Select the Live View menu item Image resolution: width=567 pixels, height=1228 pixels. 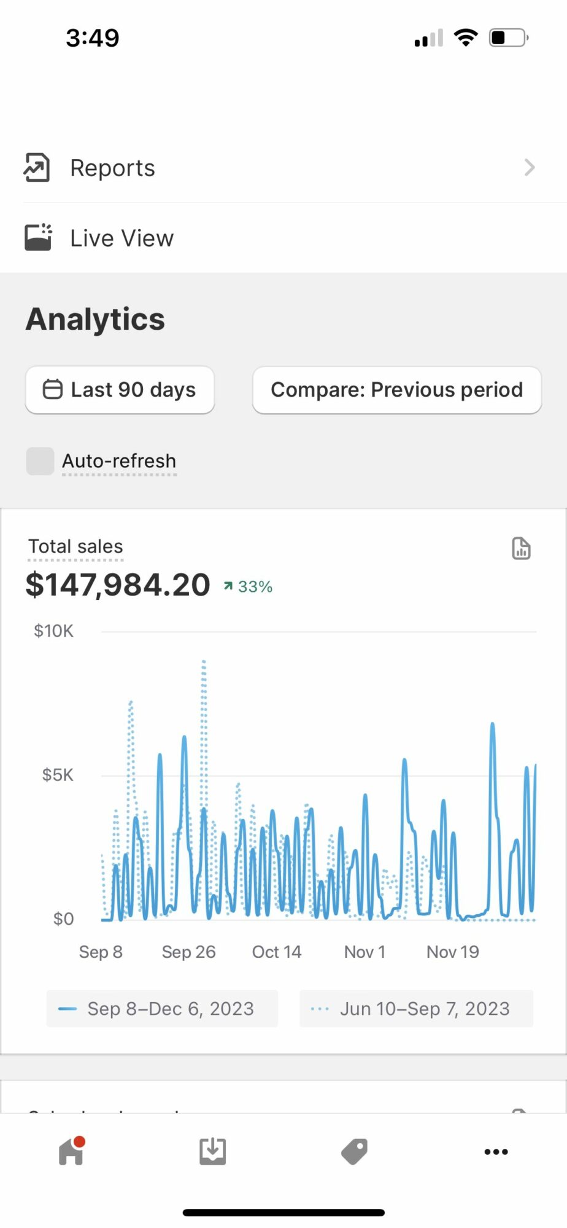121,238
